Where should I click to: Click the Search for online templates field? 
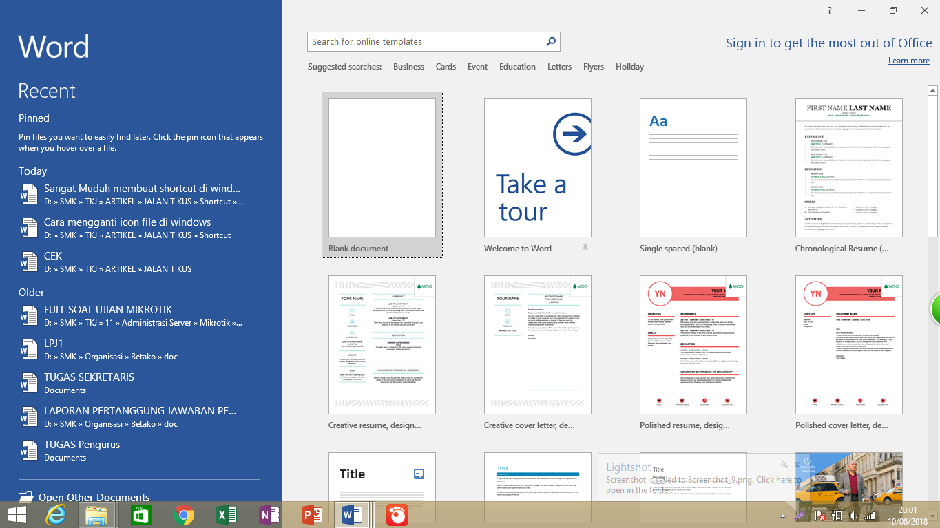(424, 42)
